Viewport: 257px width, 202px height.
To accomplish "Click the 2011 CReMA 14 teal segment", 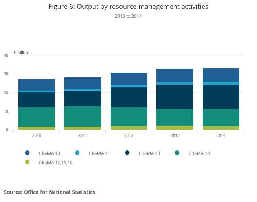I will [x=83, y=116].
